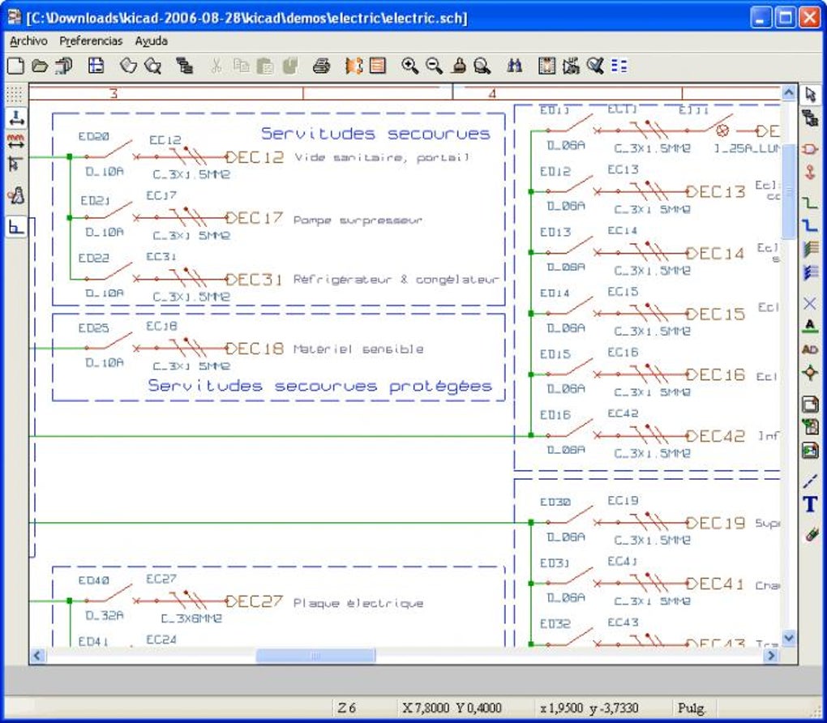Open the Preferencias menu
Screen dimensions: 827x723
[x=91, y=41]
